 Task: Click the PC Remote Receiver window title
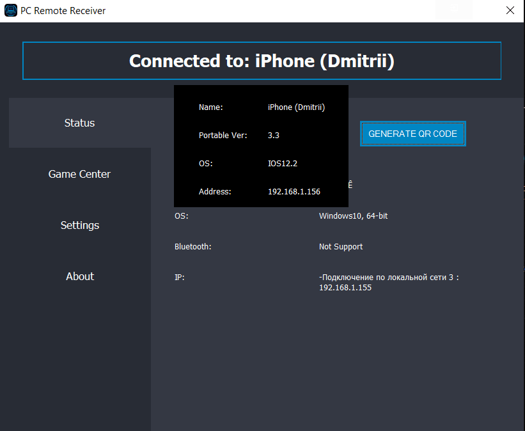63,11
